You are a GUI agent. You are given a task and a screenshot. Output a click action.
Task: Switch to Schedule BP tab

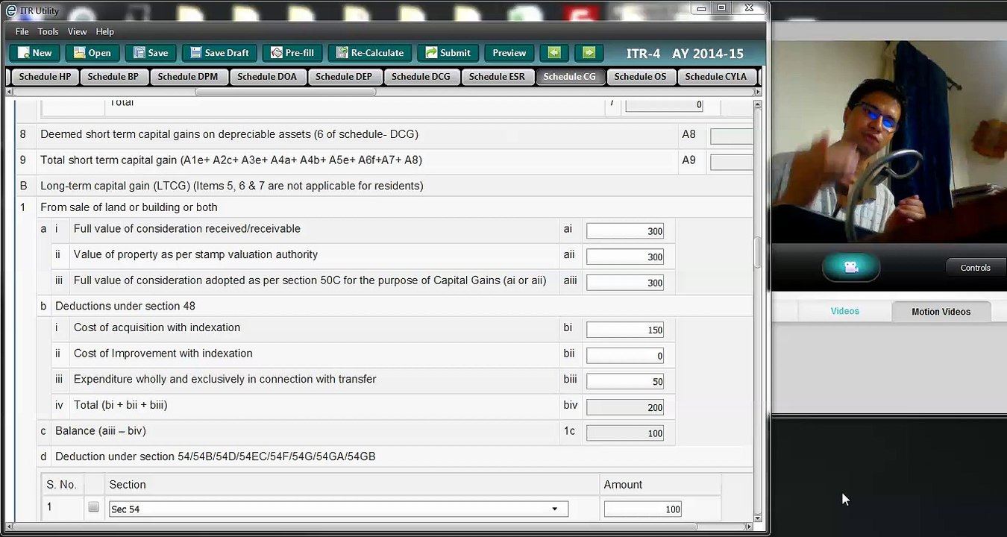pos(113,77)
